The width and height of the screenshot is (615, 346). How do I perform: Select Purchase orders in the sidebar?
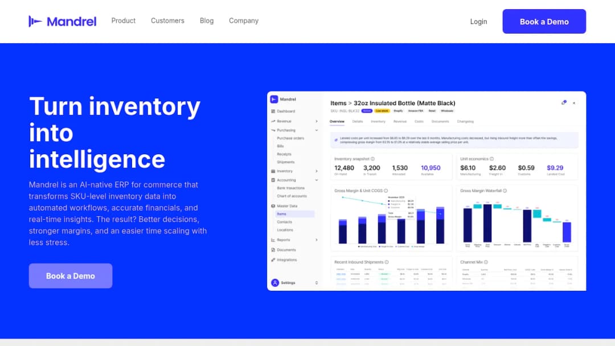pyautogui.click(x=290, y=138)
